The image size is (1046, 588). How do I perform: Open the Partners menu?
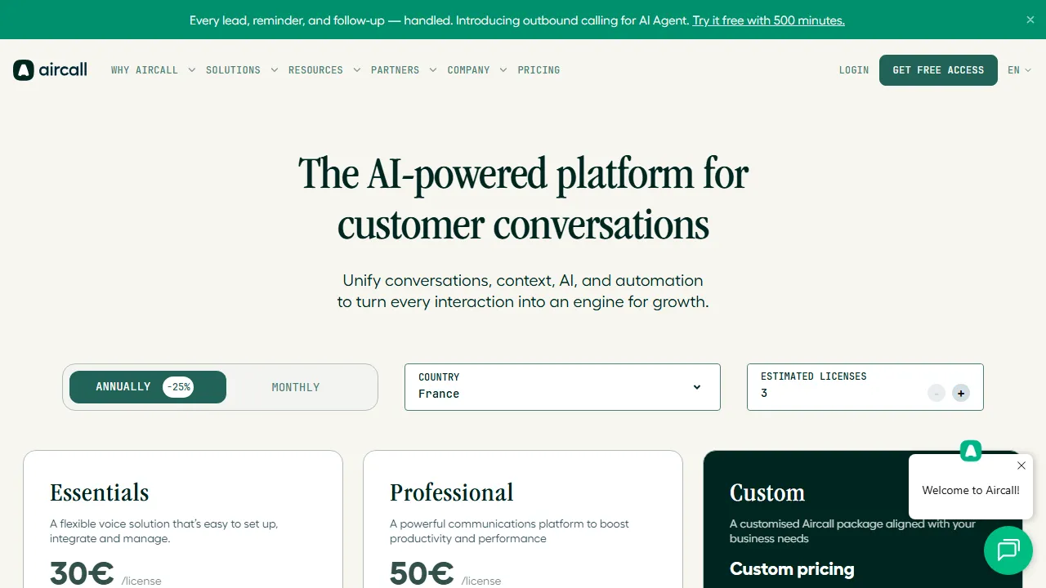click(395, 70)
